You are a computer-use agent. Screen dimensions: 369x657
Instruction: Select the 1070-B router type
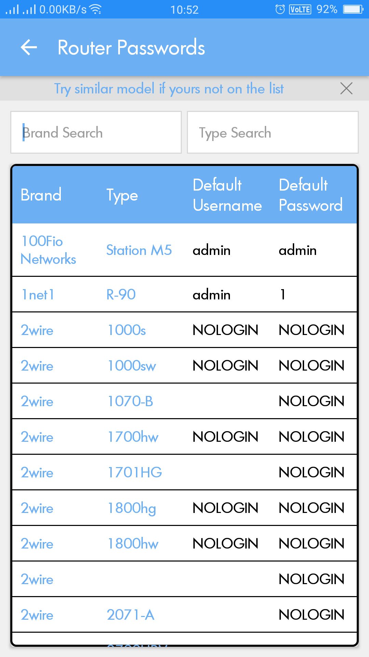click(x=130, y=401)
